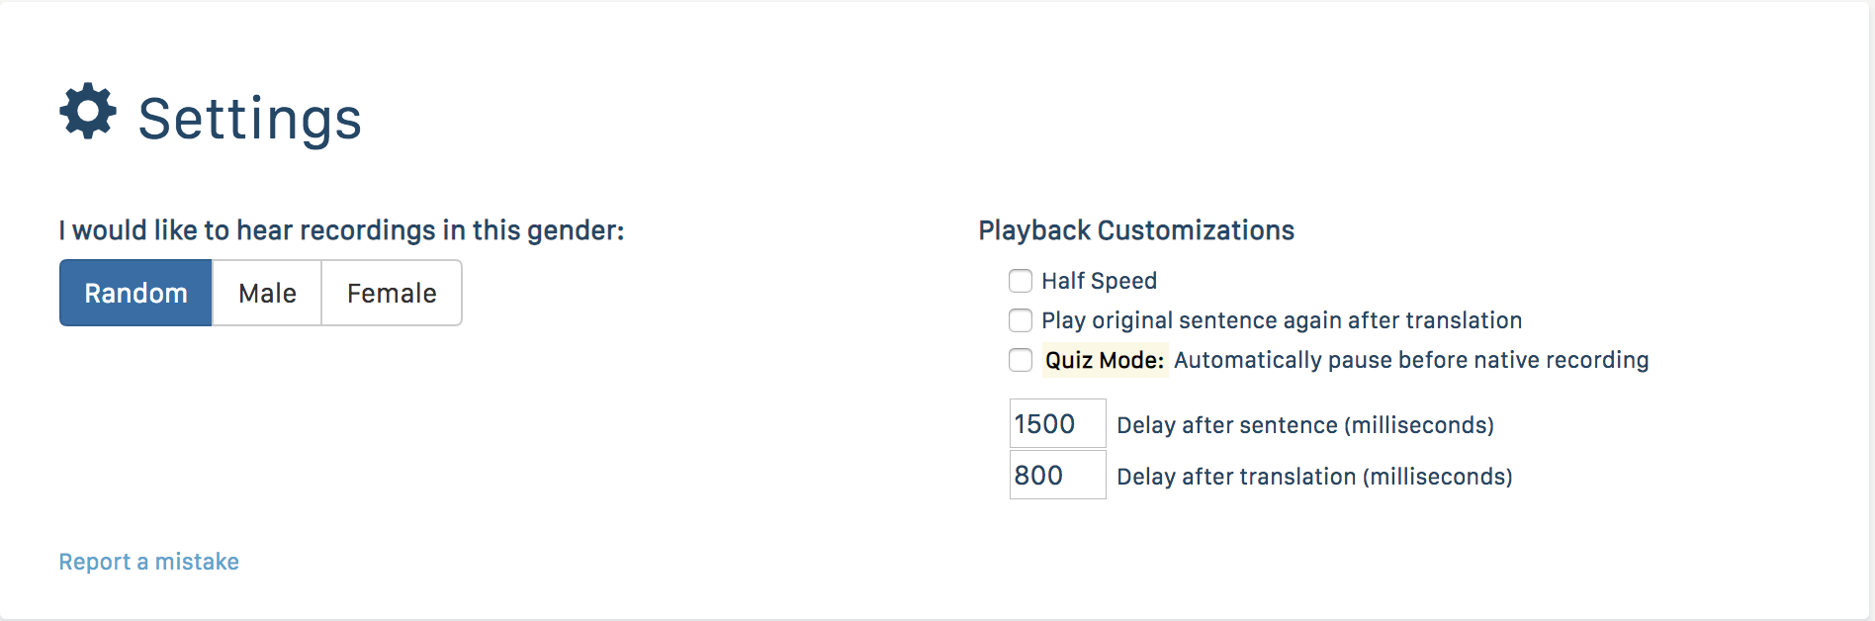This screenshot has height=621, width=1875.
Task: Open the Report a mistake link
Action: 148,562
